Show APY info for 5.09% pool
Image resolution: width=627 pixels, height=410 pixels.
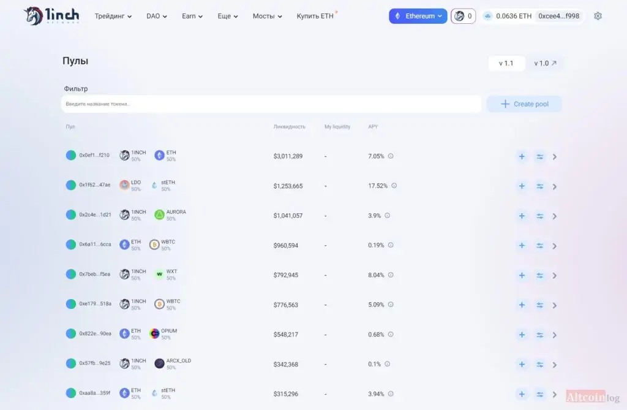pos(391,305)
